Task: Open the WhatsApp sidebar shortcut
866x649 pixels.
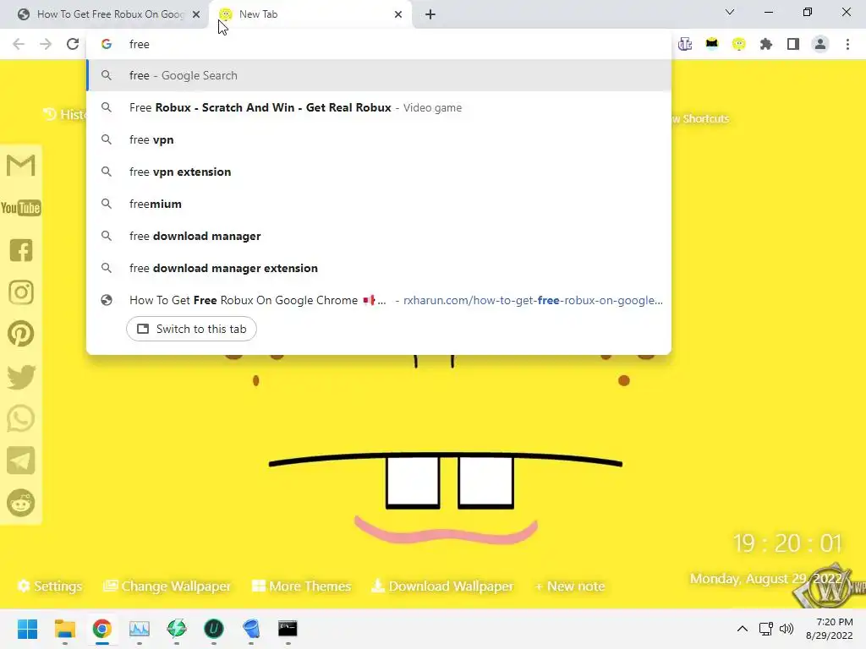Action: click(x=21, y=418)
